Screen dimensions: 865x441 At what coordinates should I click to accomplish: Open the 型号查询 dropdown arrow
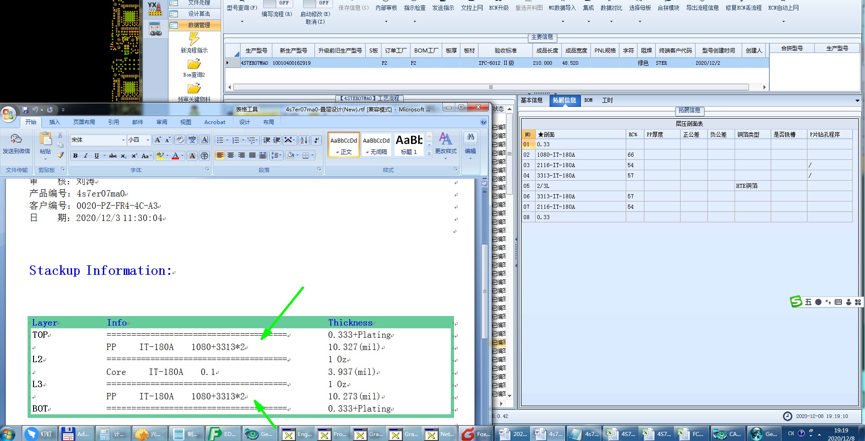(242, 21)
